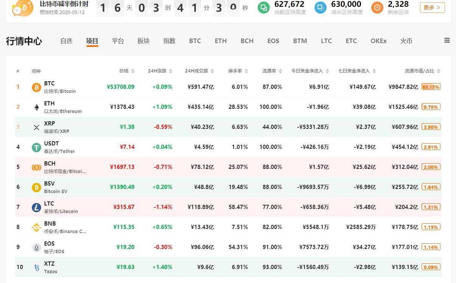This screenshot has height=283, width=456.
Task: Sort by 今日资金净流入 column arrows
Action: [x=327, y=71]
